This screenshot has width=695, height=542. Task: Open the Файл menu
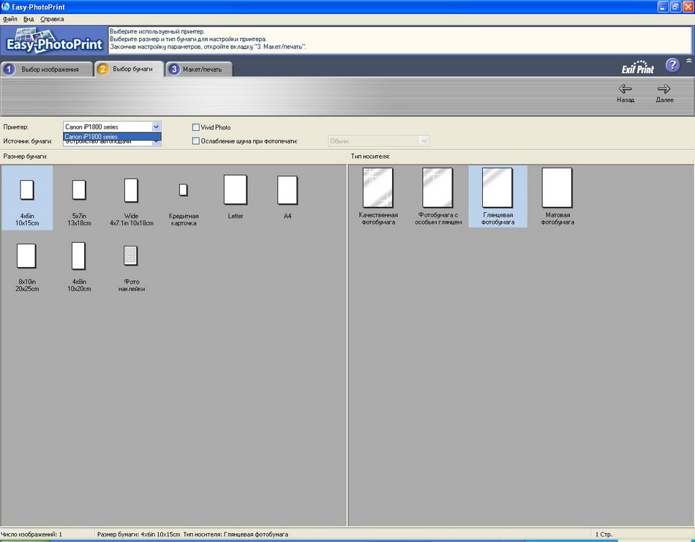[10, 19]
